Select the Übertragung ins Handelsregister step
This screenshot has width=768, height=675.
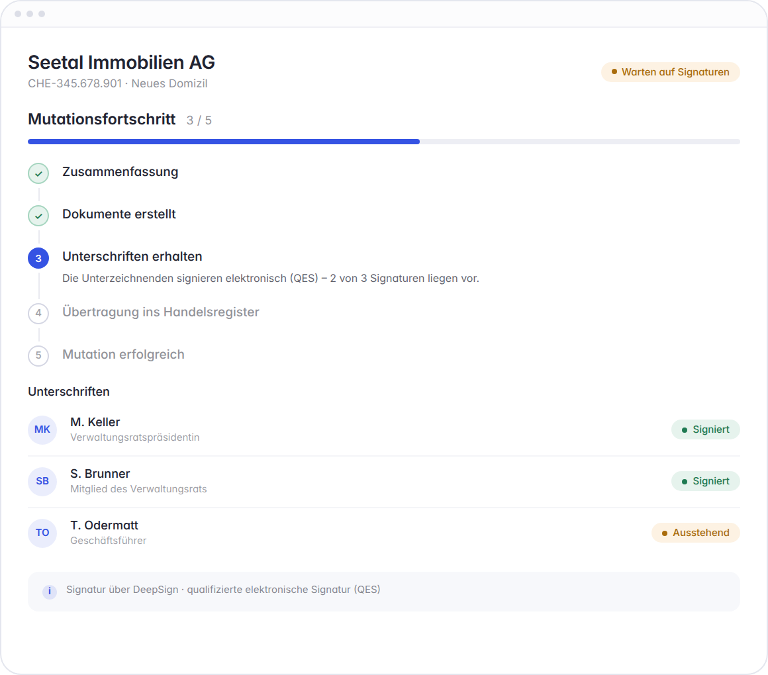[x=161, y=312]
